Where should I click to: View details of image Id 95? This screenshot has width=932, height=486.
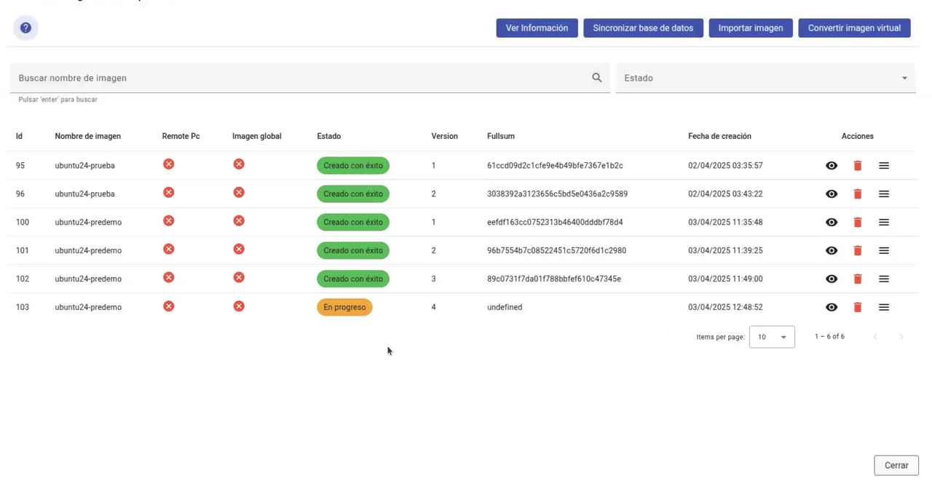[832, 166]
